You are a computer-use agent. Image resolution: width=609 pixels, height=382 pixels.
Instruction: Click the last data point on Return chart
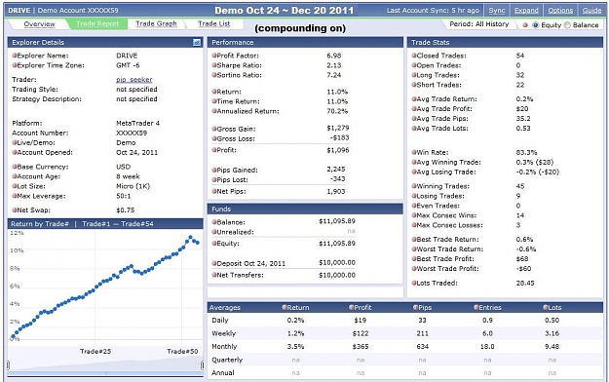pyautogui.click(x=198, y=243)
